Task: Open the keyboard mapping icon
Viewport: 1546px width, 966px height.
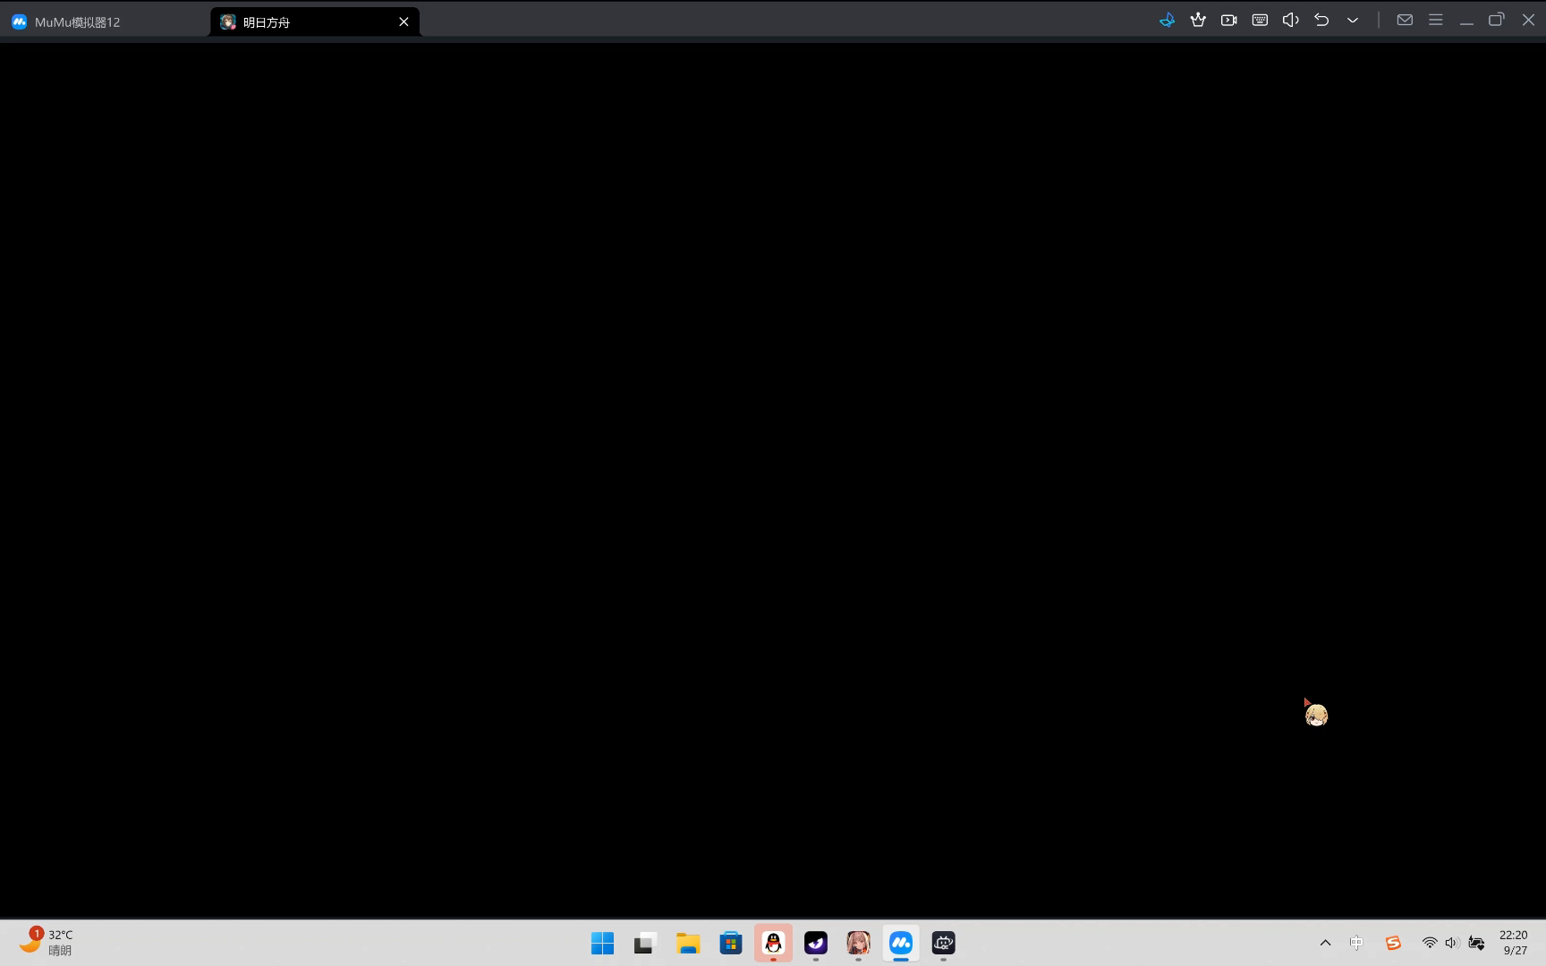Action: (1260, 21)
